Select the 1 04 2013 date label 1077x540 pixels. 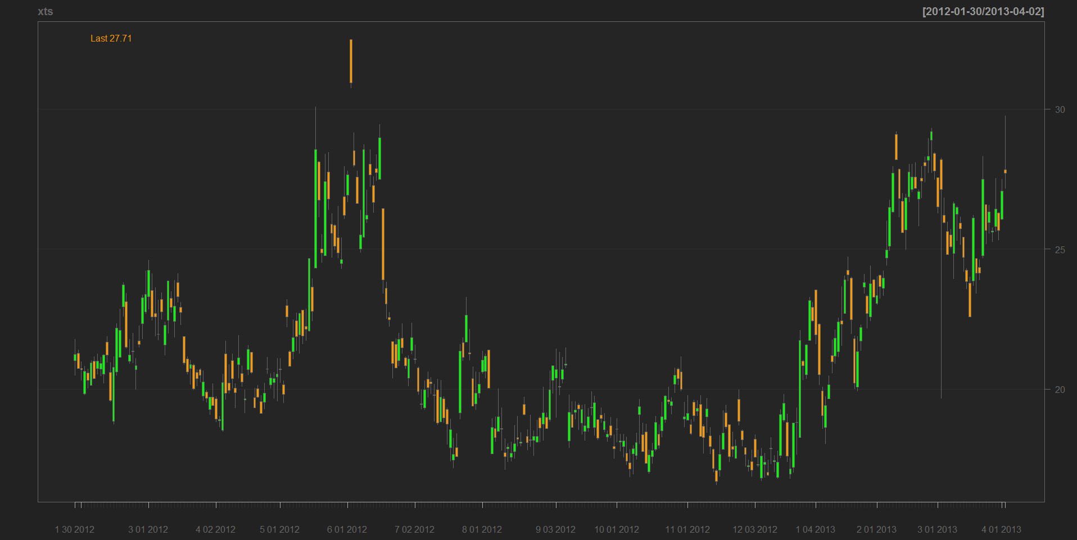coord(815,529)
